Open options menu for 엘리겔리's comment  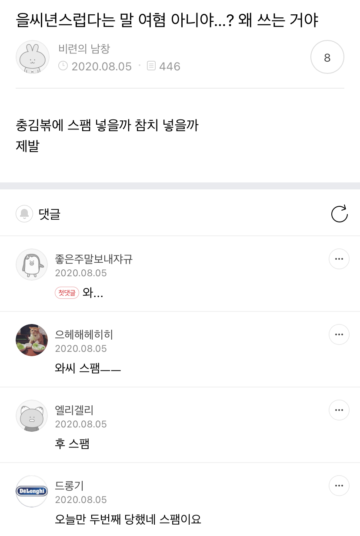pyautogui.click(x=339, y=410)
